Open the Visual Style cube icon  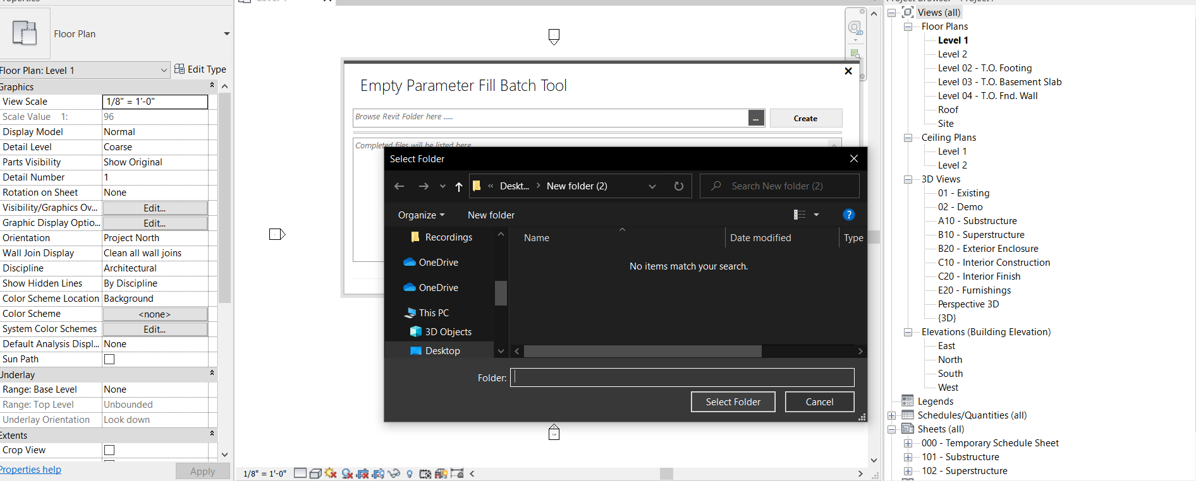(315, 473)
